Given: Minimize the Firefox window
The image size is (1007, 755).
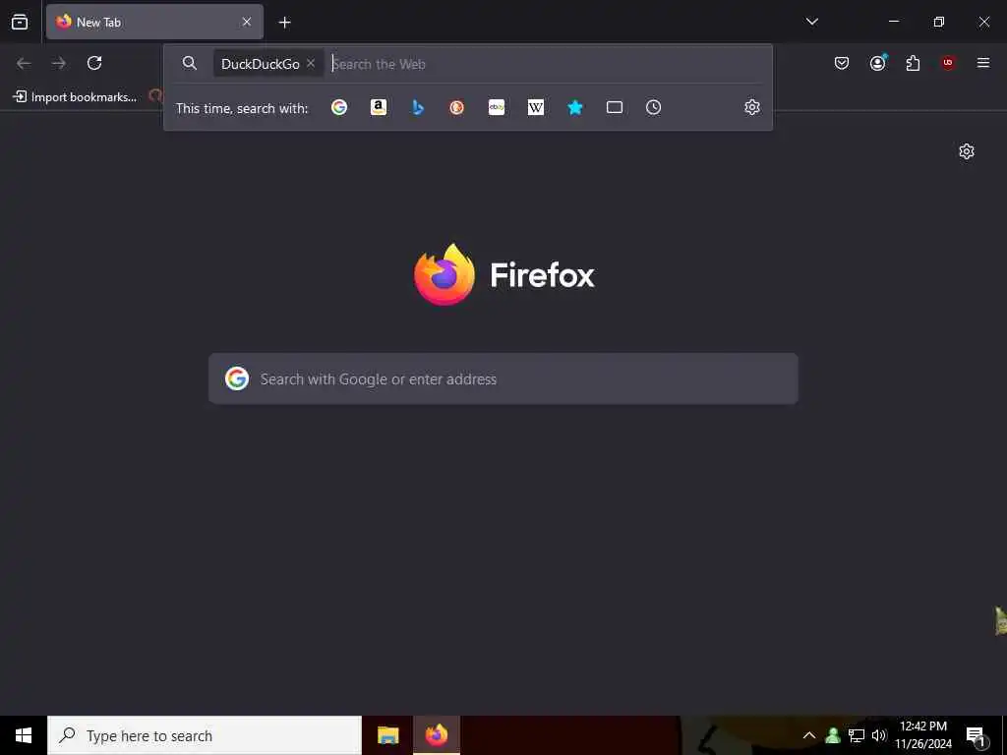Looking at the screenshot, I should pos(893,22).
